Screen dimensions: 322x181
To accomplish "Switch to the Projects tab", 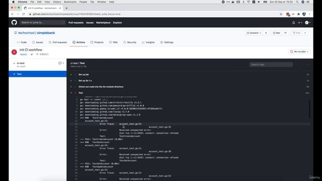I will (x=97, y=42).
